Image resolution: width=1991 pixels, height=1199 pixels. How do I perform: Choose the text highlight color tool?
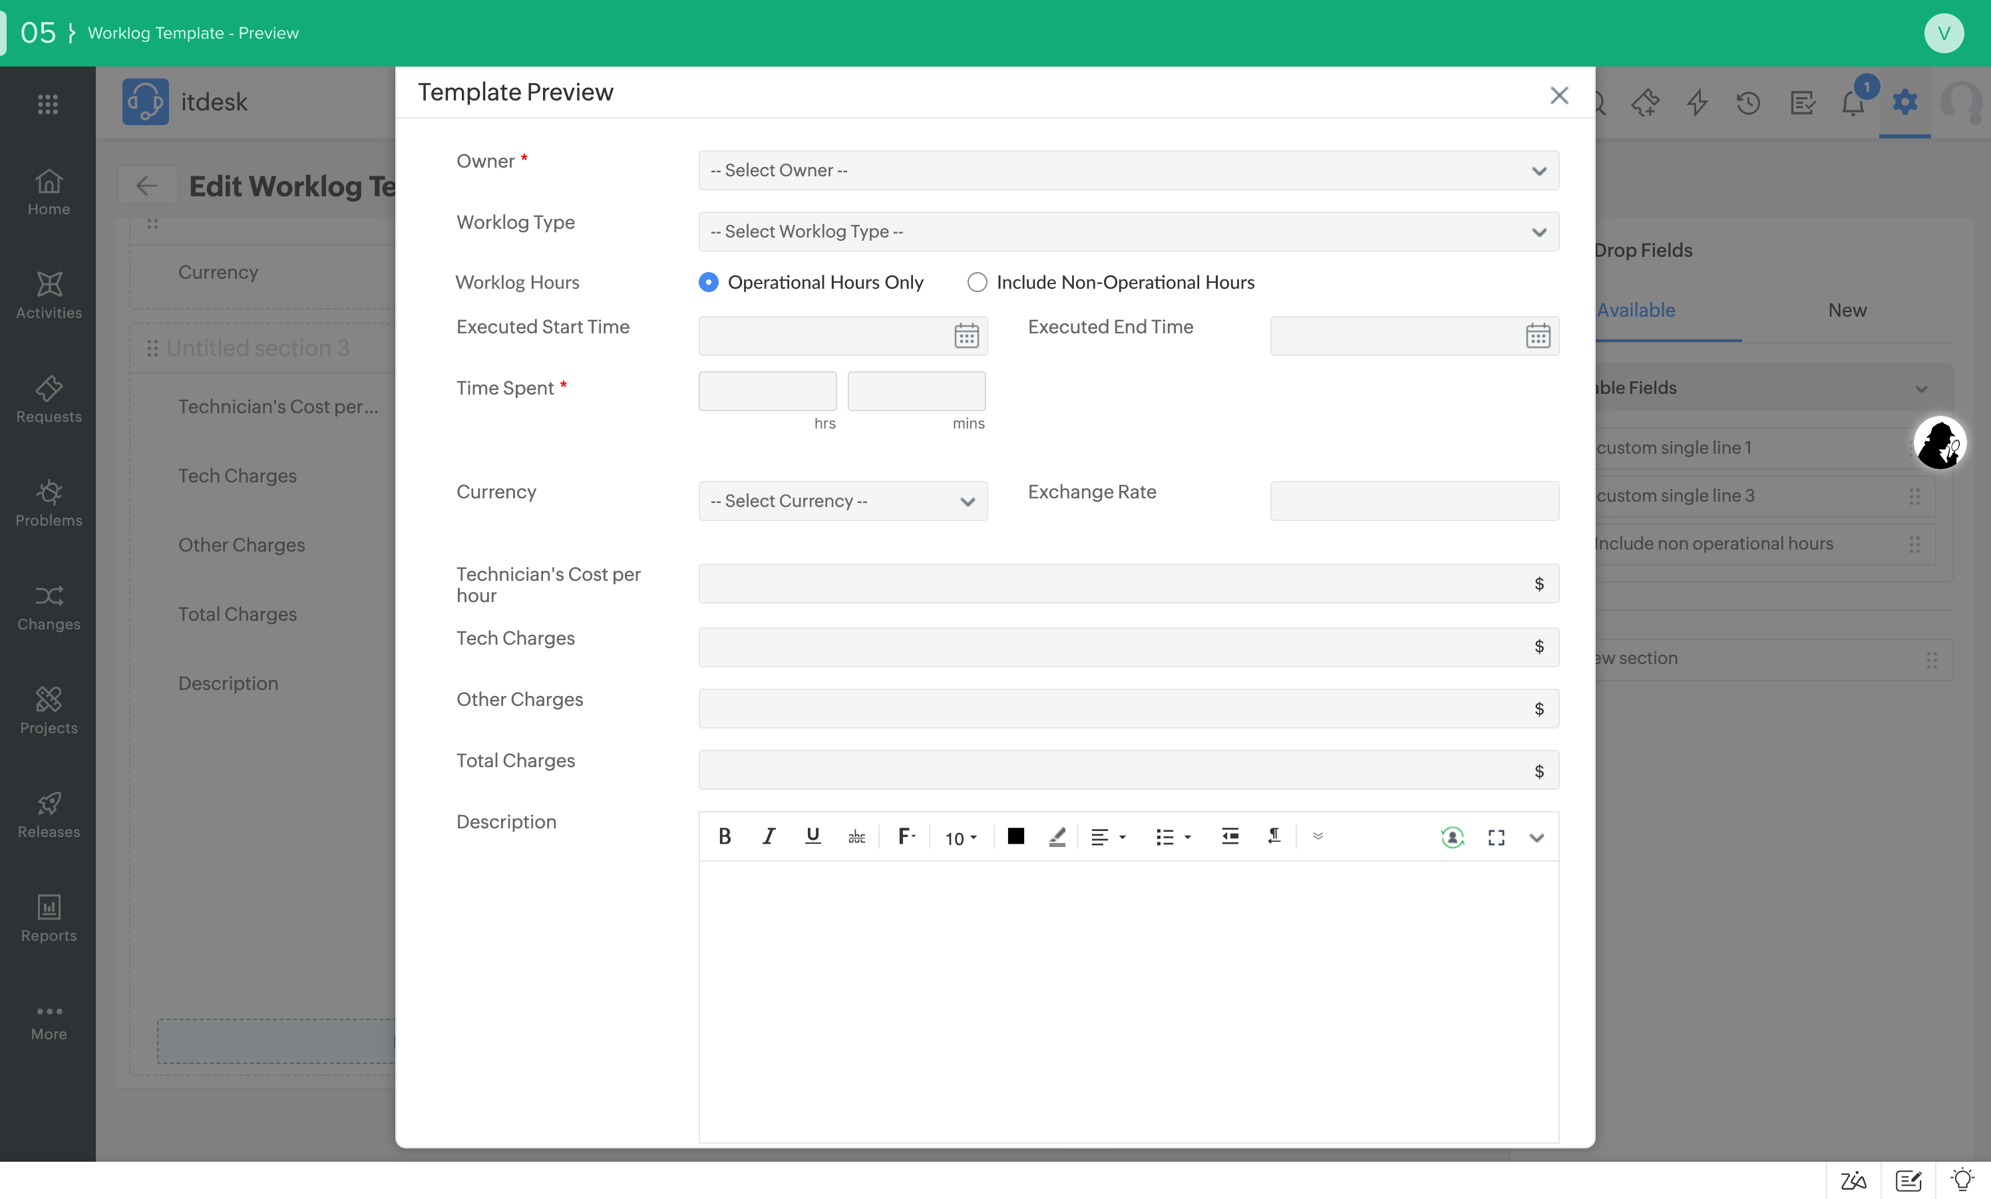1057,837
